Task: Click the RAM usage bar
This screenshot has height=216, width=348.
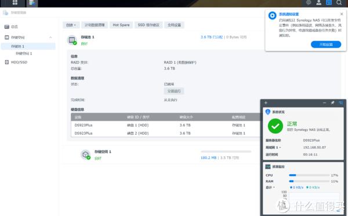Action: pyautogui.click(x=309, y=181)
